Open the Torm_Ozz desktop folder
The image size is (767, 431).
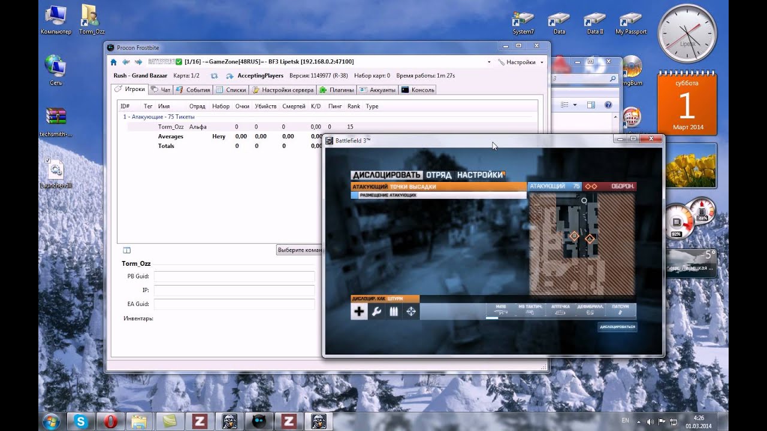91,19
